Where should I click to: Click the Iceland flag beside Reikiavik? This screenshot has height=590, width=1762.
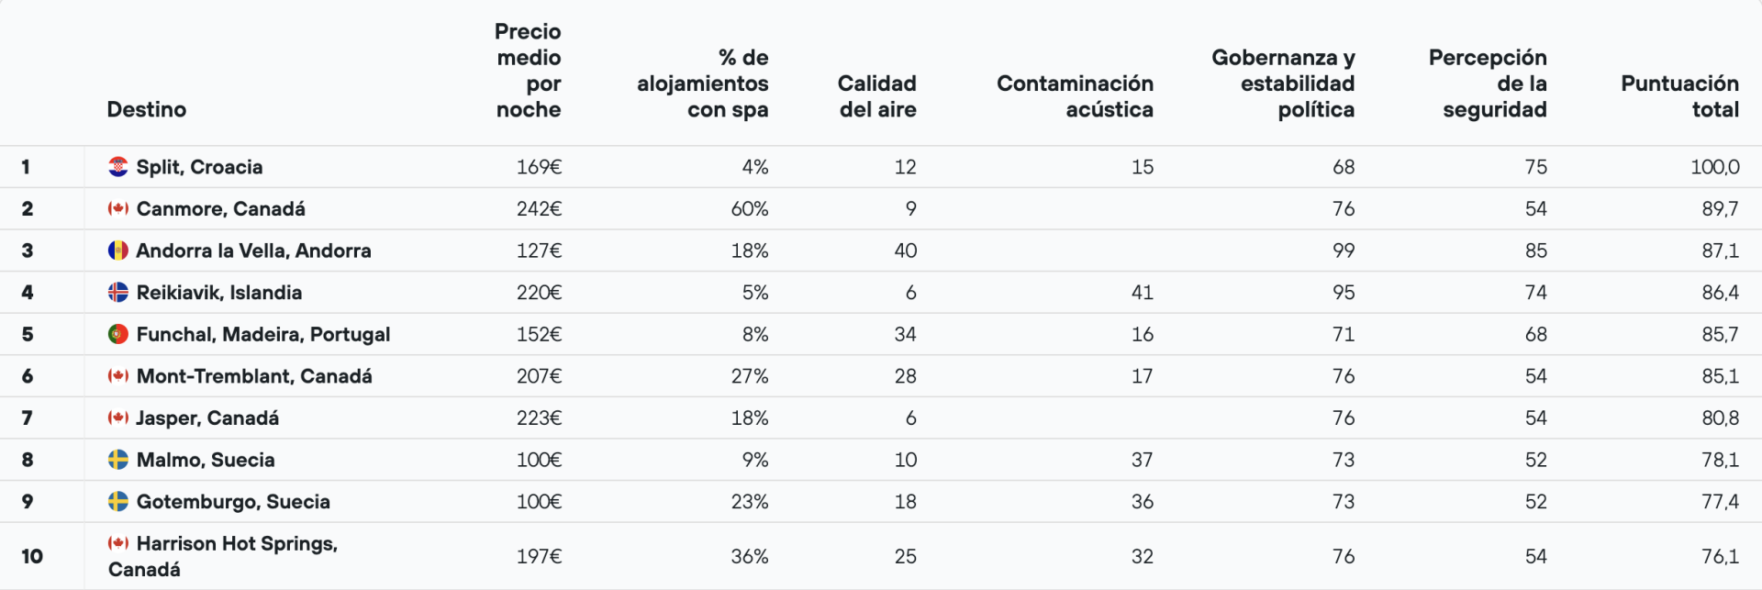click(x=117, y=293)
